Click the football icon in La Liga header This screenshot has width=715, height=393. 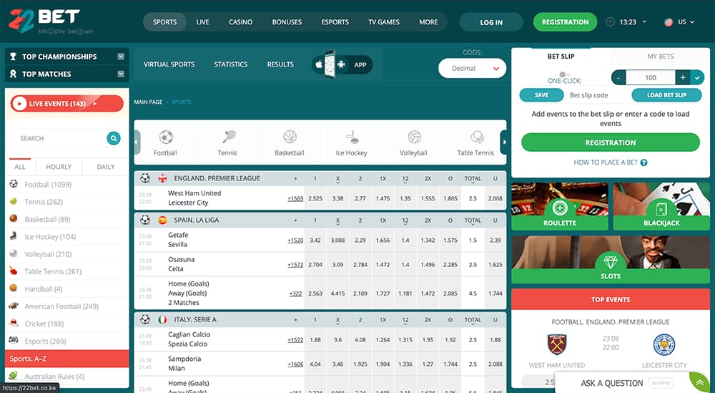coord(145,220)
